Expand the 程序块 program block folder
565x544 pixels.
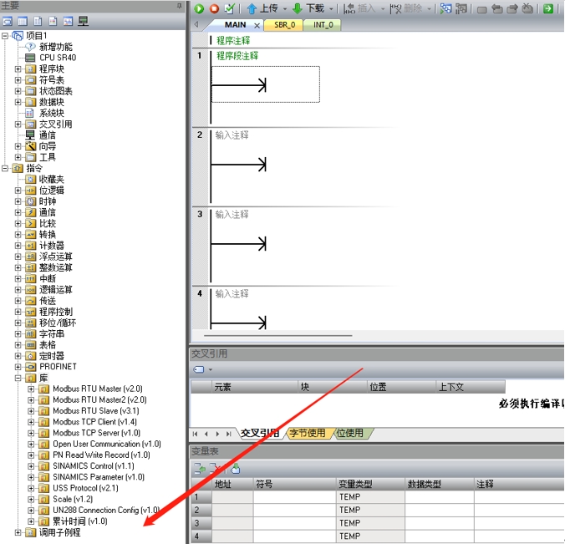[x=18, y=69]
